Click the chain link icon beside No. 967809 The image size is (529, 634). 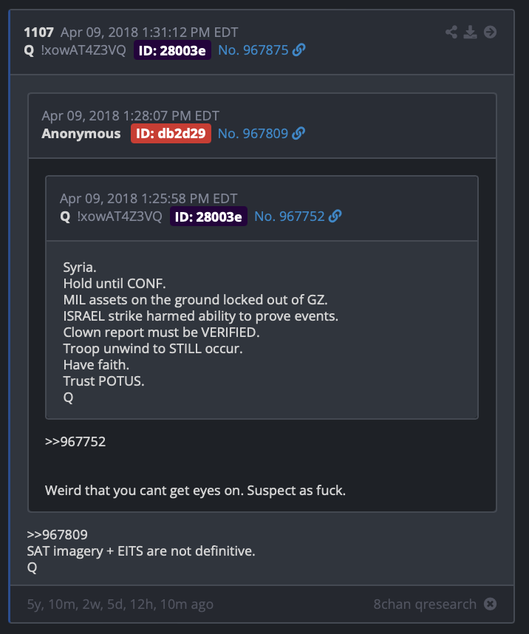[298, 133]
